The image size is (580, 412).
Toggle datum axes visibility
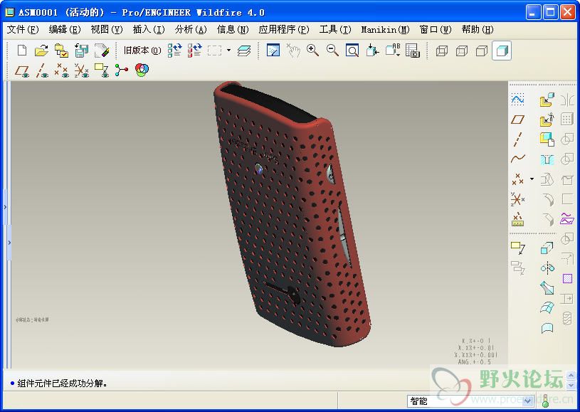(x=42, y=70)
